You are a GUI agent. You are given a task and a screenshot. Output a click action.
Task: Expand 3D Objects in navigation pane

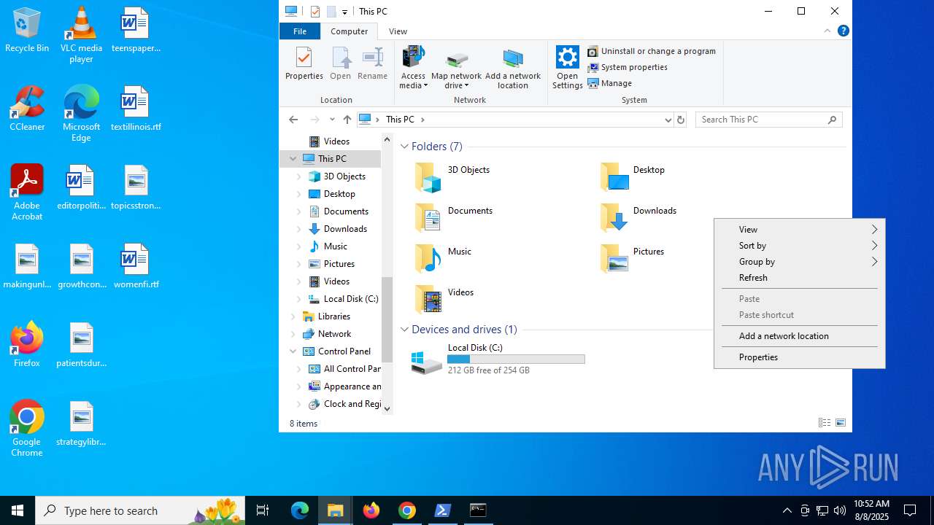click(x=298, y=176)
